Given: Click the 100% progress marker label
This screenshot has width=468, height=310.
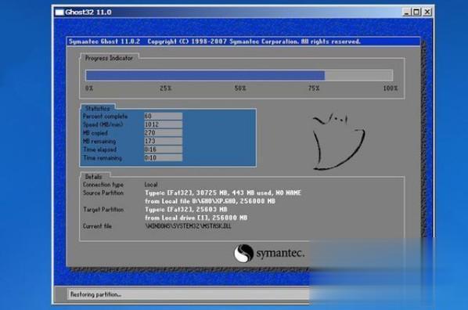Looking at the screenshot, I should pyautogui.click(x=390, y=88).
